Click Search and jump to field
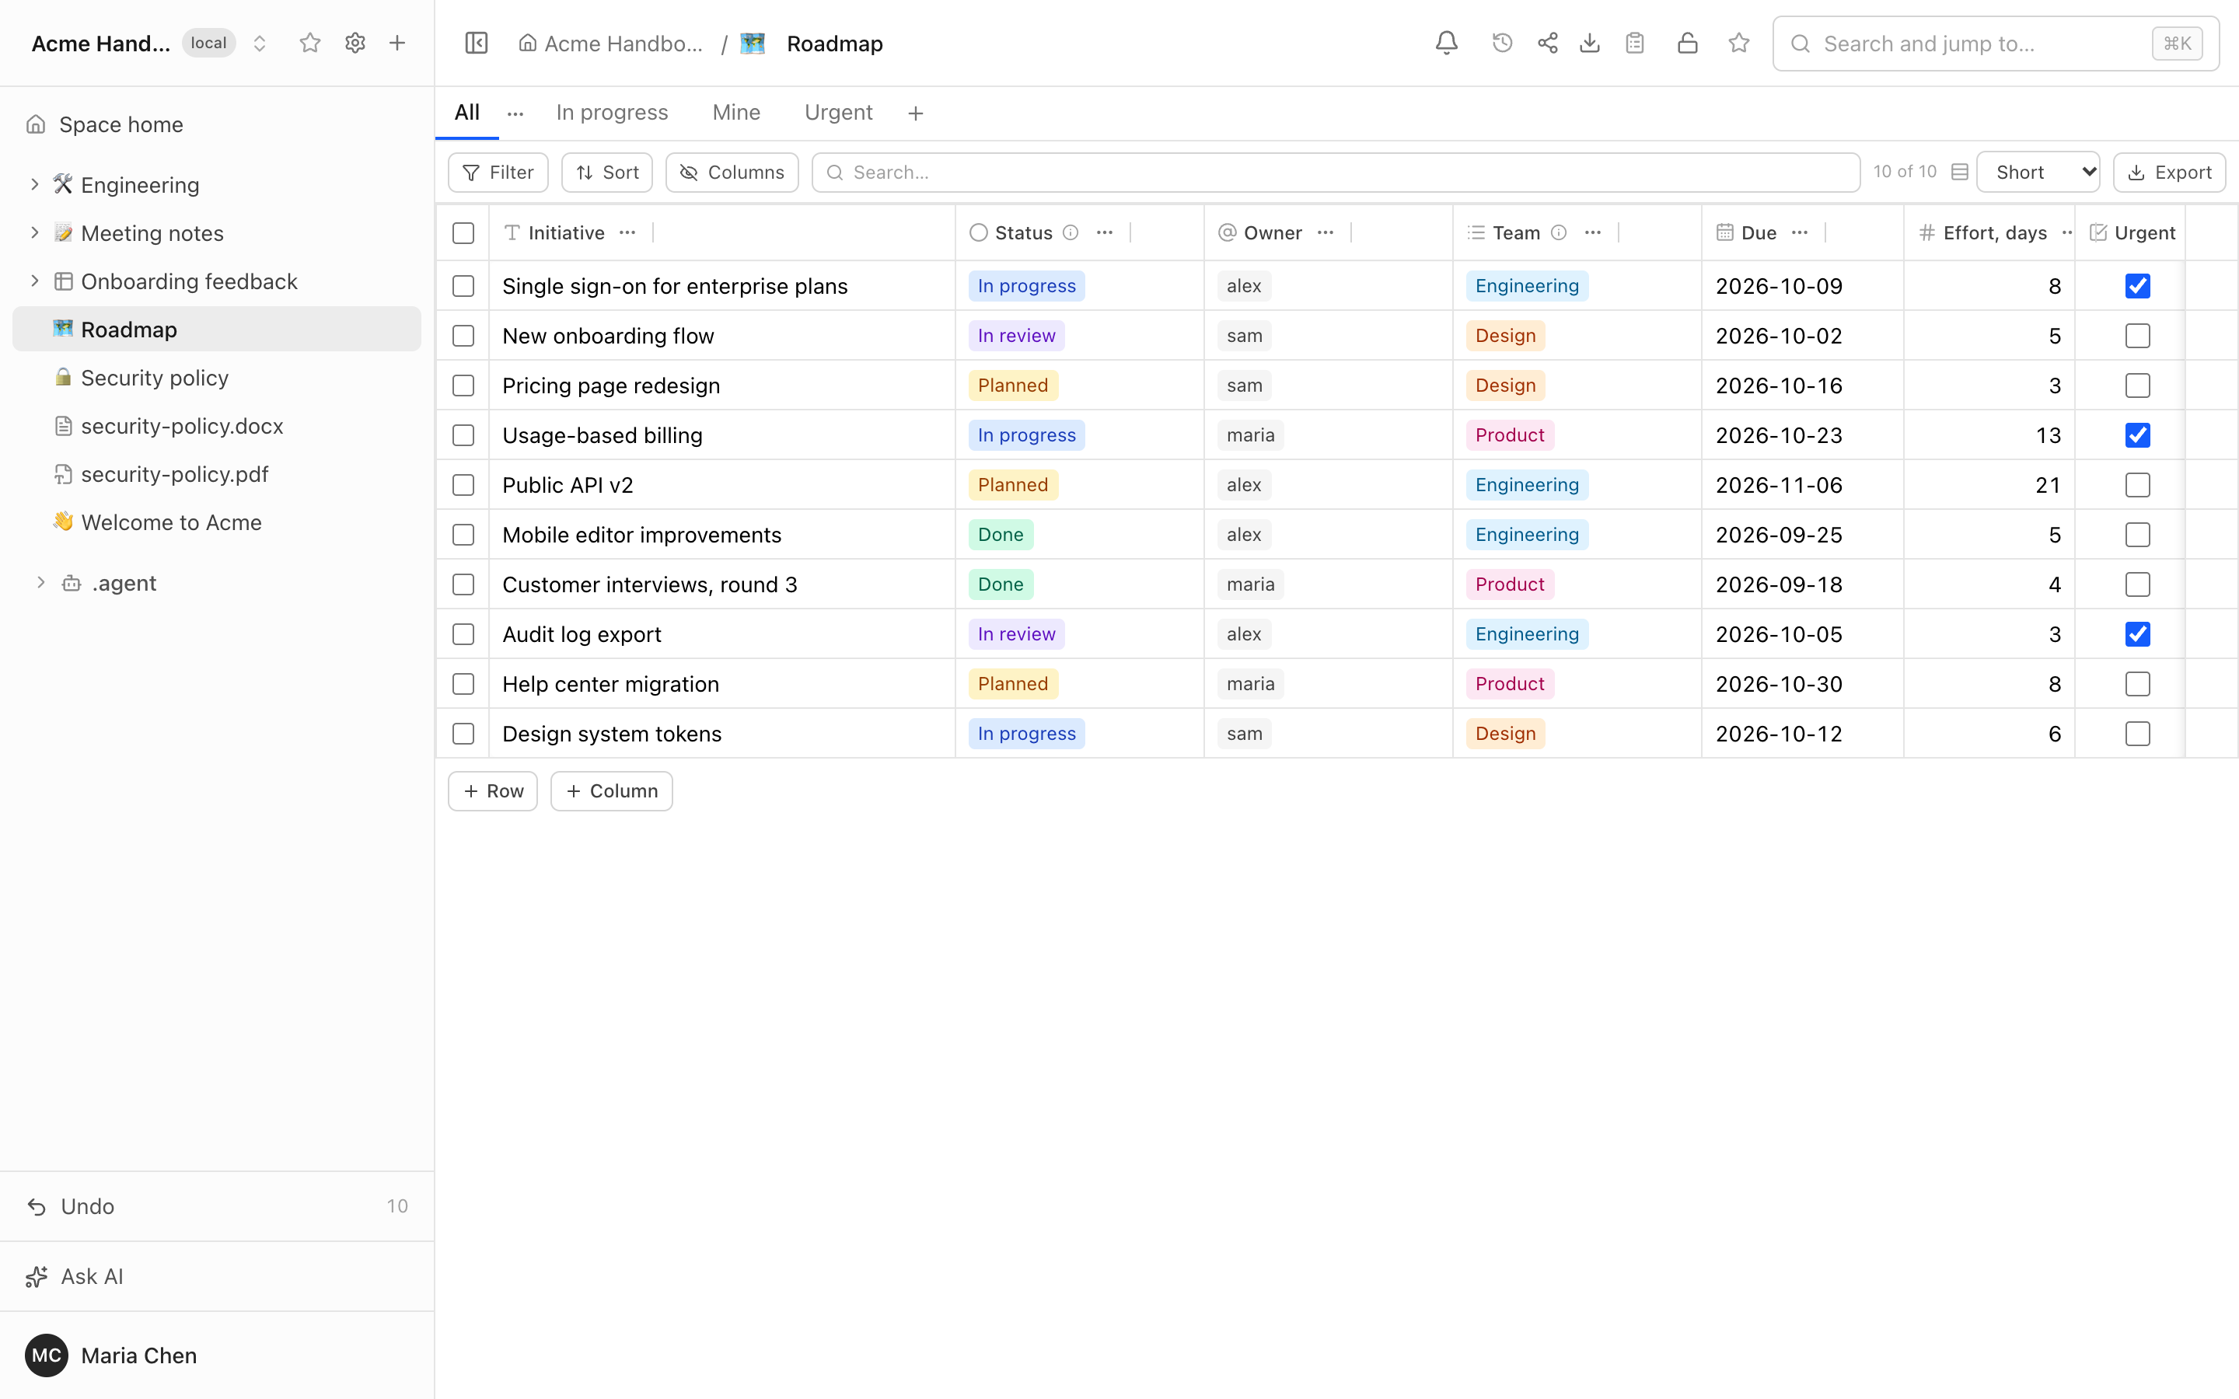 (x=1996, y=44)
